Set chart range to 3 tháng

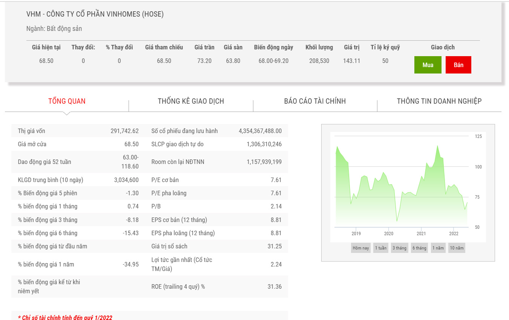(399, 248)
